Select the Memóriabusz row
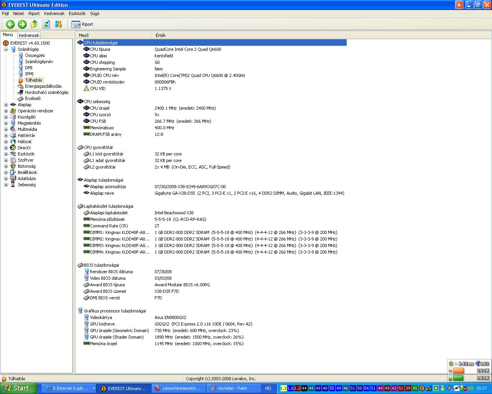 coord(211,128)
